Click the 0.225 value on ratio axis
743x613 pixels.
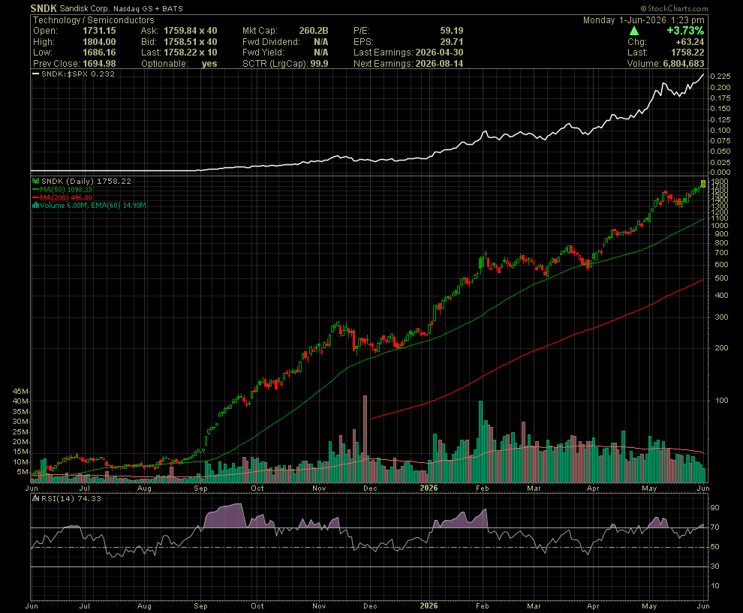(x=720, y=77)
